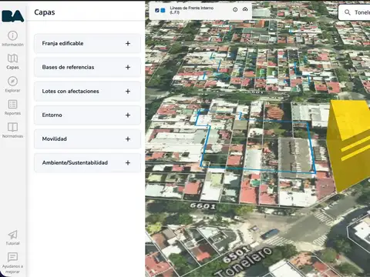
Task: Open the Reportes sidebar section
Action: click(12, 107)
